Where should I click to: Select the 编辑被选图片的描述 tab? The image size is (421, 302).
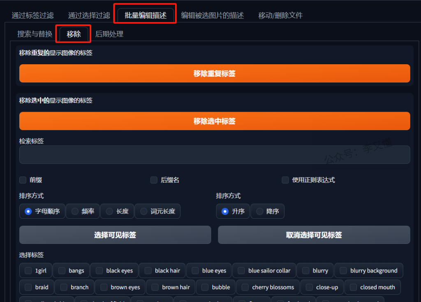(x=212, y=16)
